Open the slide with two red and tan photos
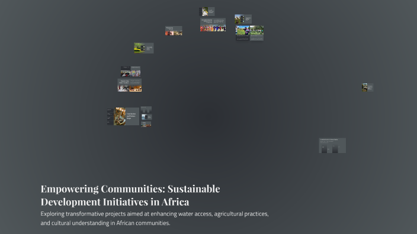The width and height of the screenshot is (417, 234). tap(174, 31)
